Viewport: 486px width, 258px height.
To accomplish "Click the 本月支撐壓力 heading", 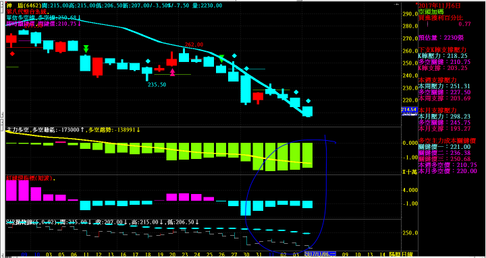I will click(x=437, y=110).
